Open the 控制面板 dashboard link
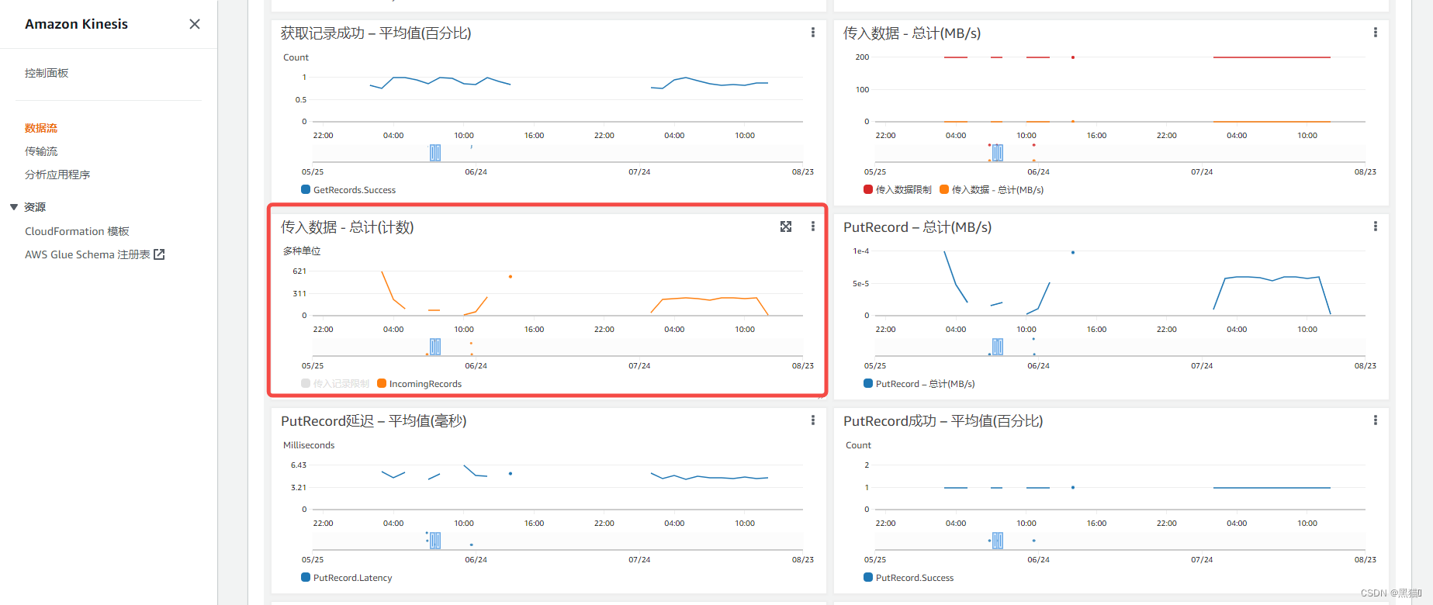The width and height of the screenshot is (1433, 605). coord(47,73)
